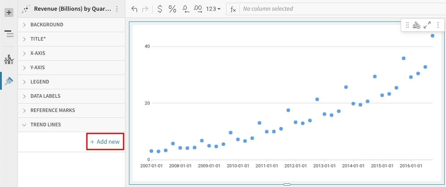Viewport: 446px width, 187px height.
Task: Open the outline list icon in sidebar
Action: pyautogui.click(x=9, y=34)
